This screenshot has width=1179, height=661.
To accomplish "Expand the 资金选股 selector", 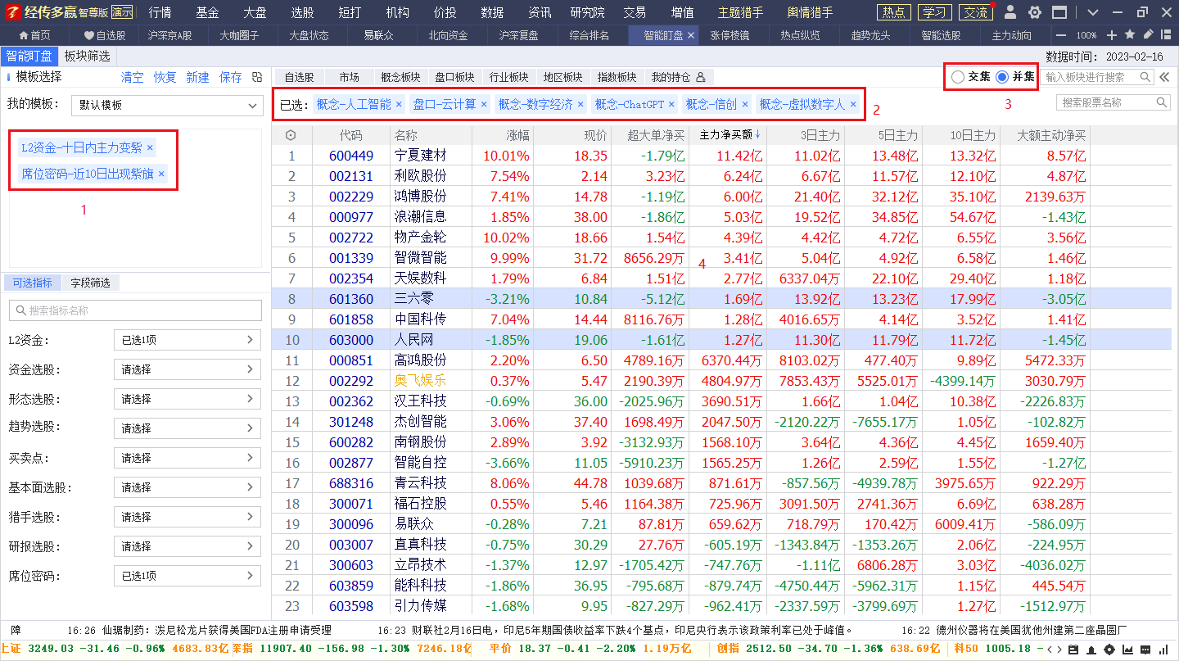I will [x=187, y=369].
